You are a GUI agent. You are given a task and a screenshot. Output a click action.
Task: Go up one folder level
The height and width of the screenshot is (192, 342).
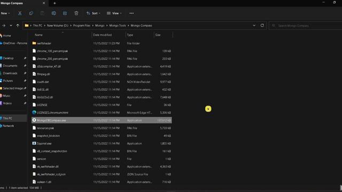point(18,26)
